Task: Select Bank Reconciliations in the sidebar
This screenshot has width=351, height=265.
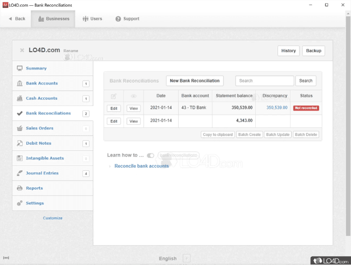Action: click(x=53, y=113)
